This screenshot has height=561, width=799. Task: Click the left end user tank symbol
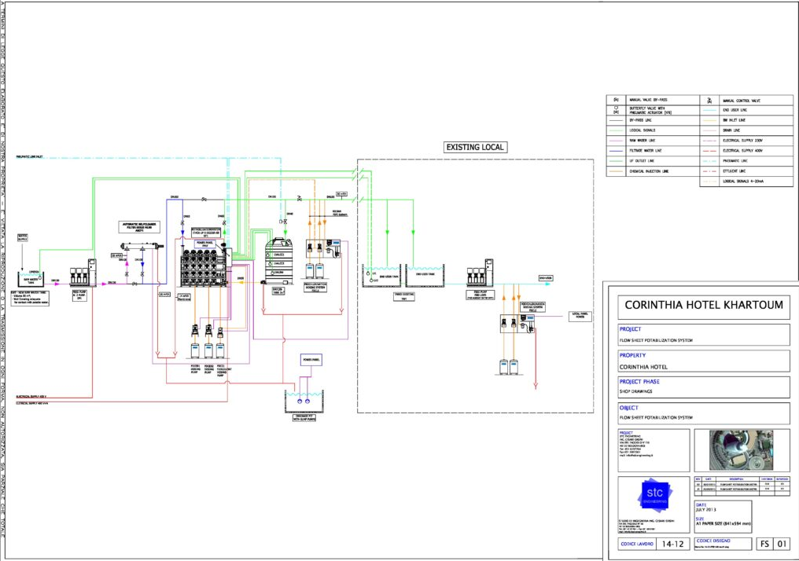tap(381, 276)
